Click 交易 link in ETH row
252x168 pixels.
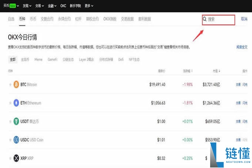click(x=238, y=103)
